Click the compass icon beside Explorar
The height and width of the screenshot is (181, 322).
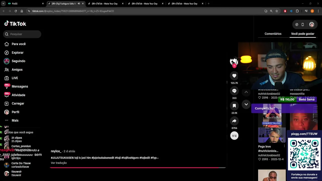(7, 53)
